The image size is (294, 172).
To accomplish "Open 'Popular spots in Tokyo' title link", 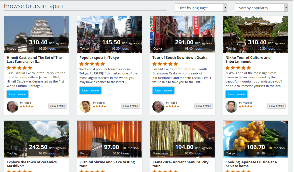I will (x=99, y=58).
